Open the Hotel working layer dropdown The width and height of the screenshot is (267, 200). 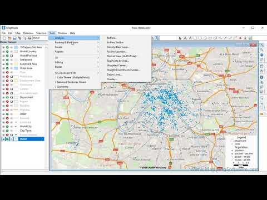tap(41, 38)
